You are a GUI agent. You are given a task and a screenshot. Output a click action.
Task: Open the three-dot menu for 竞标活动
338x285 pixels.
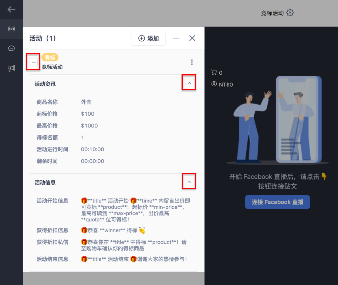[192, 62]
